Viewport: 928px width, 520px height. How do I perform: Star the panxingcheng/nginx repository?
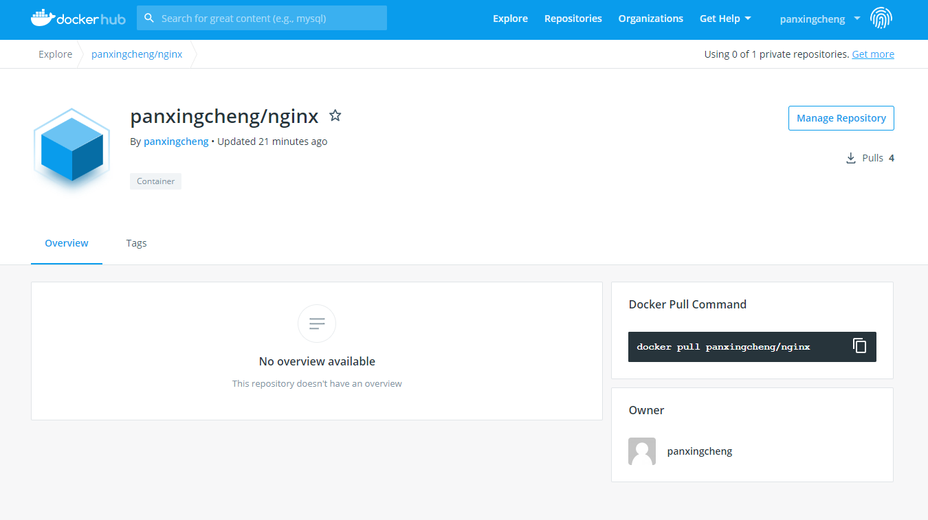click(x=335, y=115)
